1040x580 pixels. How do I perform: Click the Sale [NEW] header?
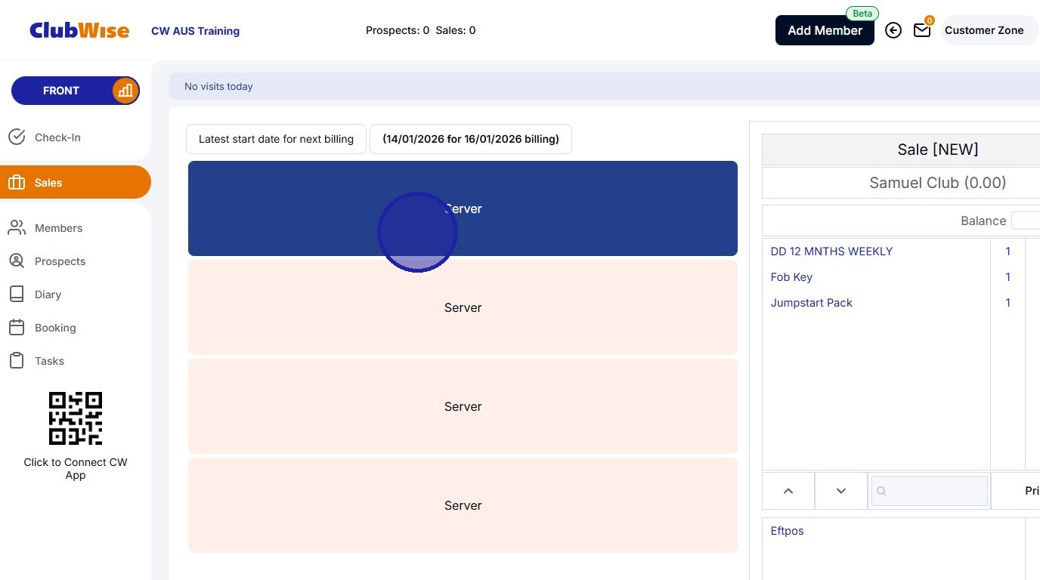coord(901,150)
